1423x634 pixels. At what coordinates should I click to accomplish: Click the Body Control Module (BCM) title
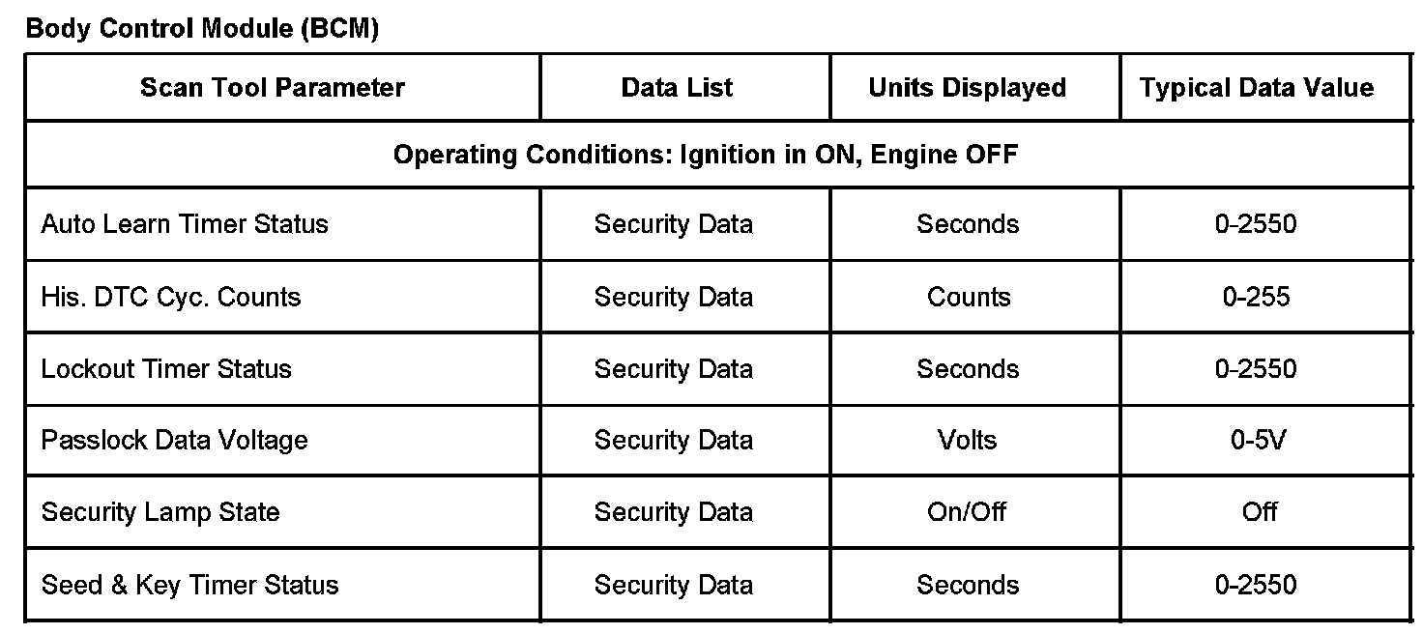(x=202, y=29)
